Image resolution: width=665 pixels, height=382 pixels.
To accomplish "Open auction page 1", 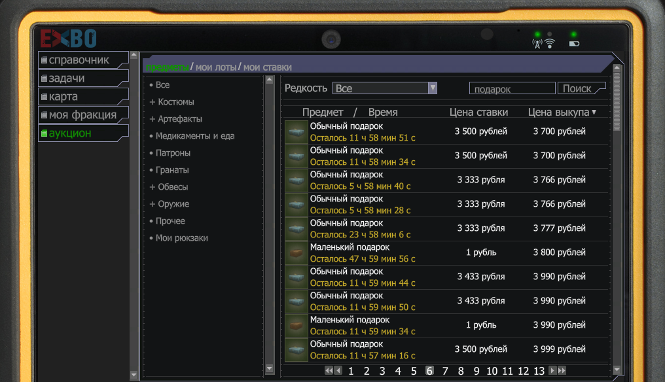I will (x=351, y=372).
